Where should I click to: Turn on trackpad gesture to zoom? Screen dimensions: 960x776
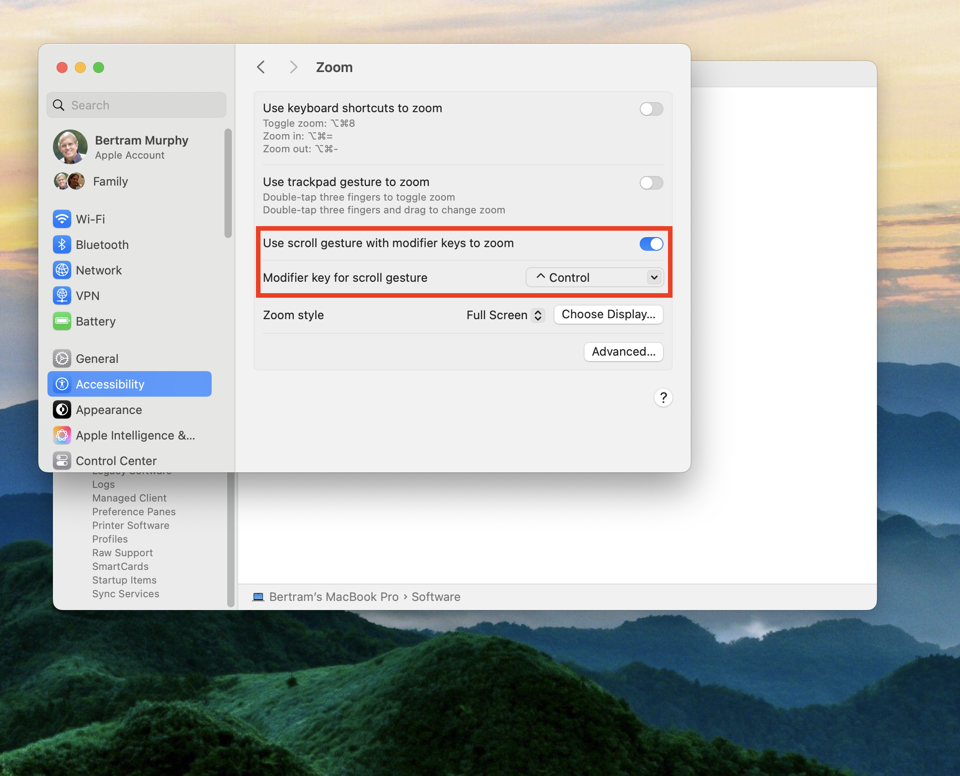(x=651, y=183)
